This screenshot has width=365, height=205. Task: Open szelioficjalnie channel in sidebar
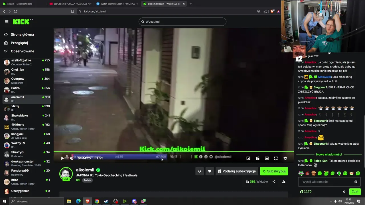coord(27,62)
